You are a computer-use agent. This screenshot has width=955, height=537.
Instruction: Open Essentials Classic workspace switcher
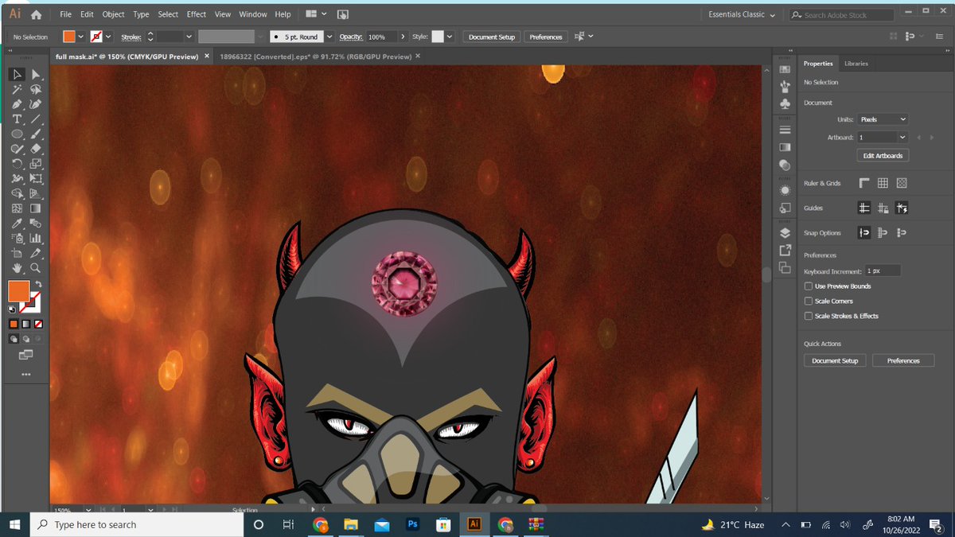(x=742, y=14)
